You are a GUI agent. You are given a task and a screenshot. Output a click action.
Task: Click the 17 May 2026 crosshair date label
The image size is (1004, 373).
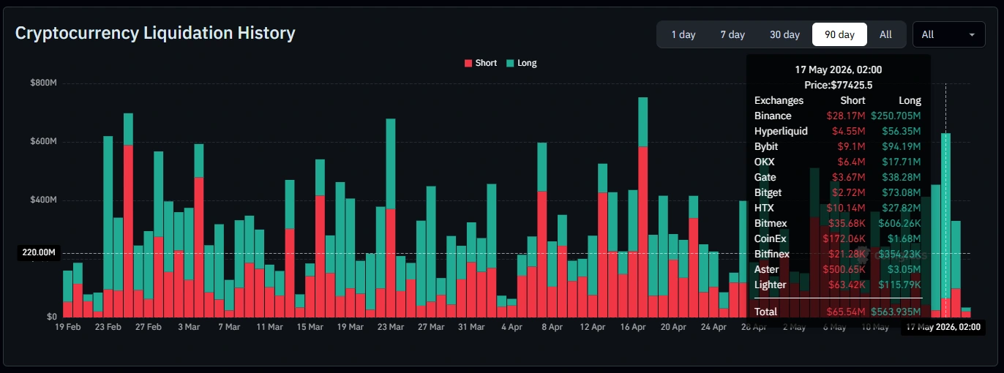click(943, 327)
